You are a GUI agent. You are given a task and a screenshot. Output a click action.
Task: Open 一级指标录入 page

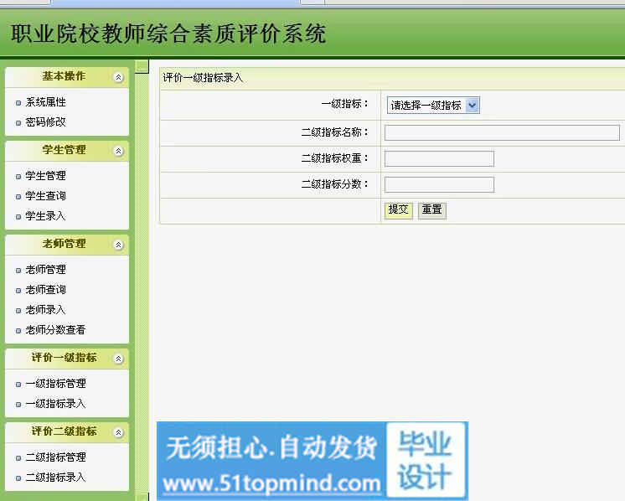tap(56, 403)
